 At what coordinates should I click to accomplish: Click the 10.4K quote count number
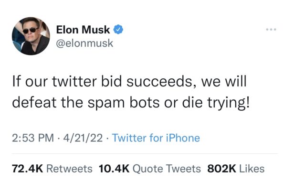point(114,169)
